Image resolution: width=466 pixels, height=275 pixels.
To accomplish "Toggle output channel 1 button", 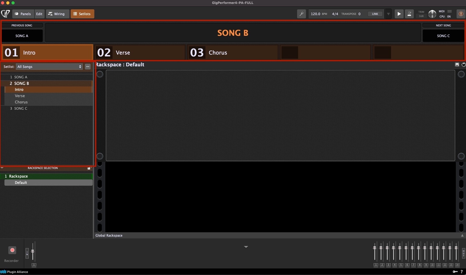I will point(376,265).
